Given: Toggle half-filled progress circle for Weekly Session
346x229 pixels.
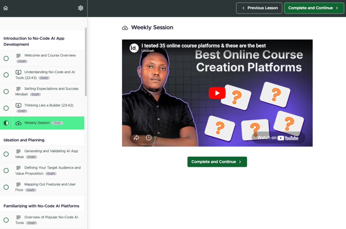Looking at the screenshot, I should pos(6,123).
